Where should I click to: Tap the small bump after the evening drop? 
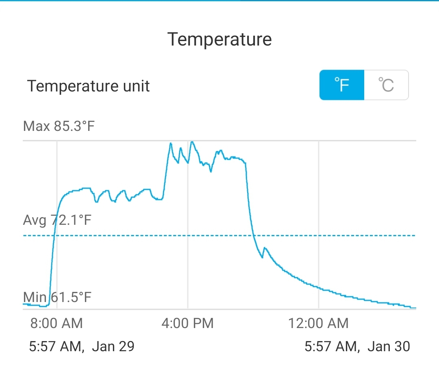pos(265,248)
